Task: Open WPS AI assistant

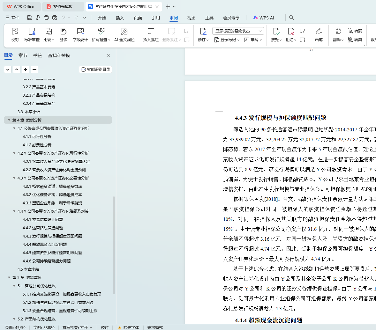Action: pos(264,18)
